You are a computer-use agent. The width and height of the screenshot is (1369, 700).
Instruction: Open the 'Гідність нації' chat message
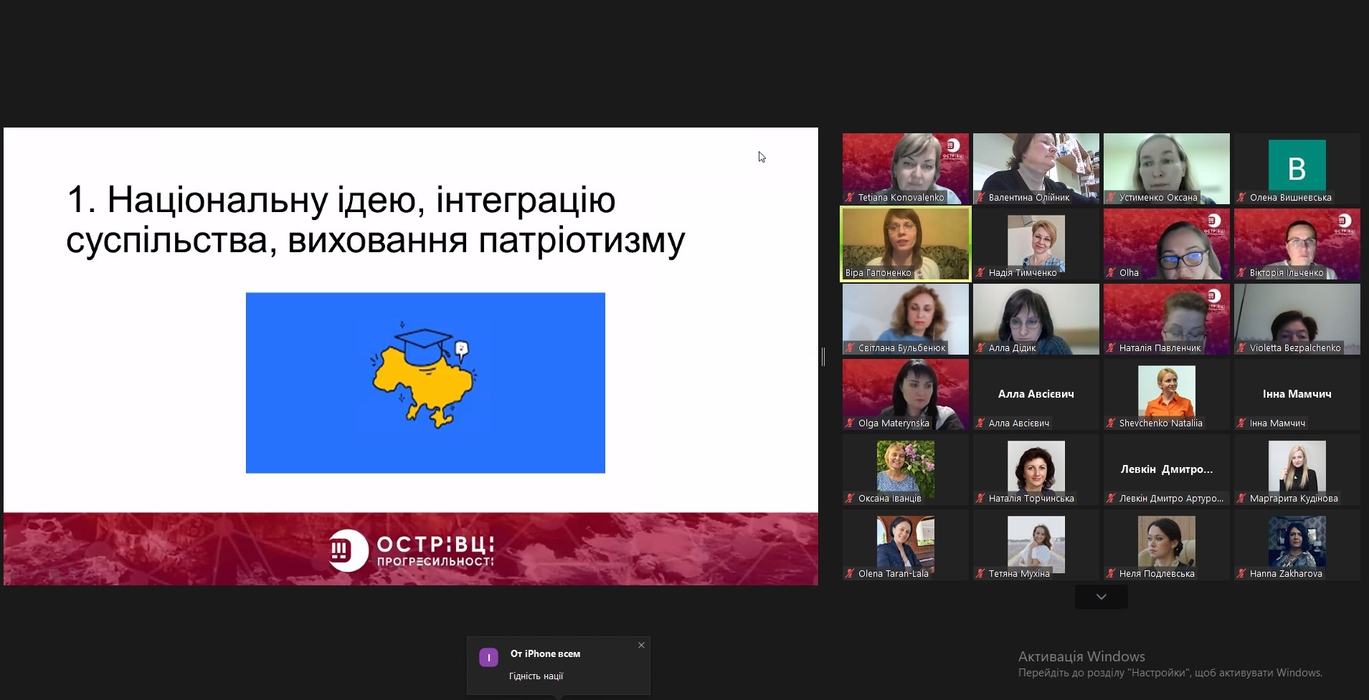pyautogui.click(x=536, y=676)
